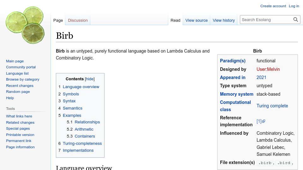Click the Birb page heading
303x170 pixels.
64,36
